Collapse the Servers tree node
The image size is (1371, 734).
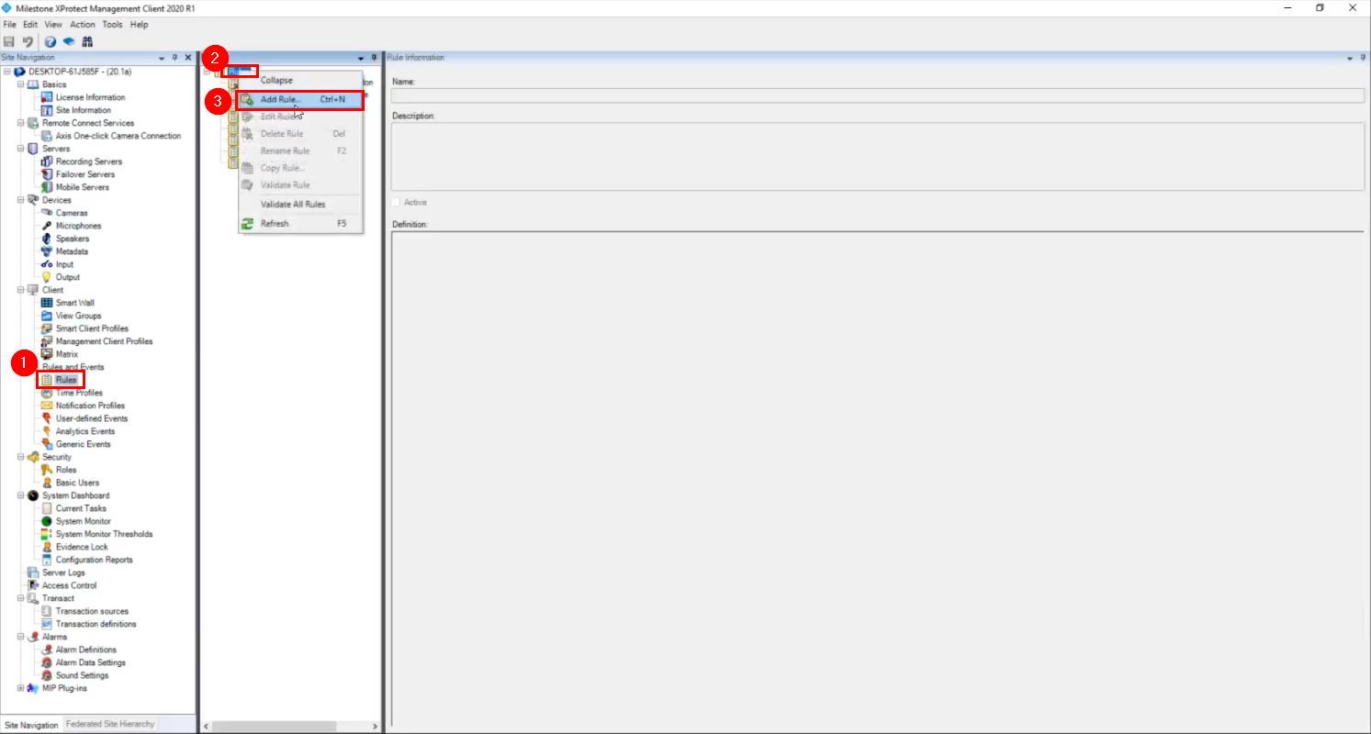pyautogui.click(x=20, y=148)
